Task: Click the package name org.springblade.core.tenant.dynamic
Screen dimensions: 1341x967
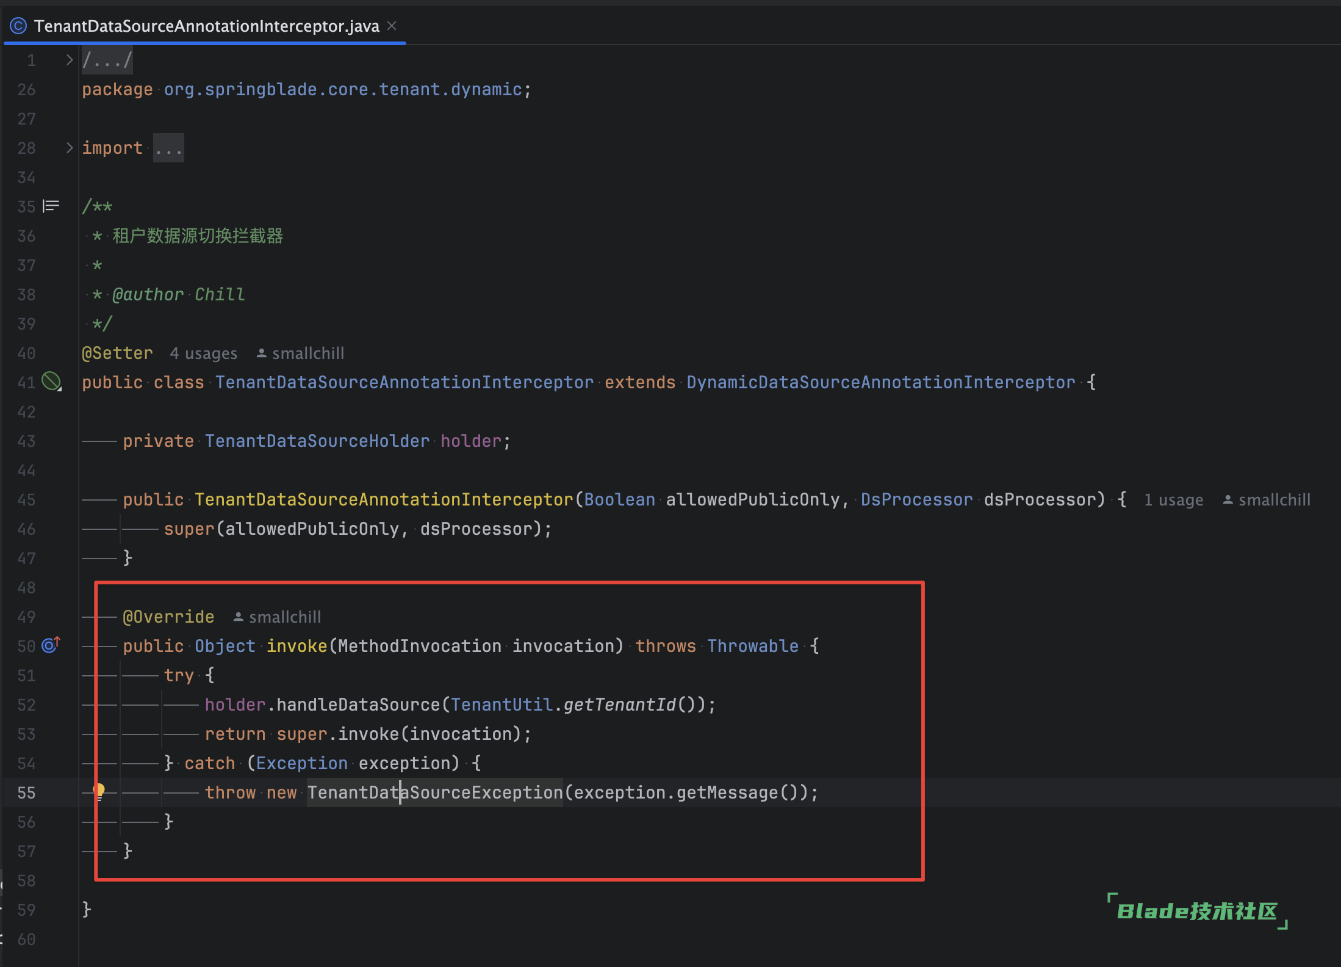Action: (x=343, y=90)
